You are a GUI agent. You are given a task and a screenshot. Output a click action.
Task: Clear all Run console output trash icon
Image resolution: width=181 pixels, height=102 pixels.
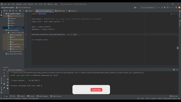click(8, 88)
